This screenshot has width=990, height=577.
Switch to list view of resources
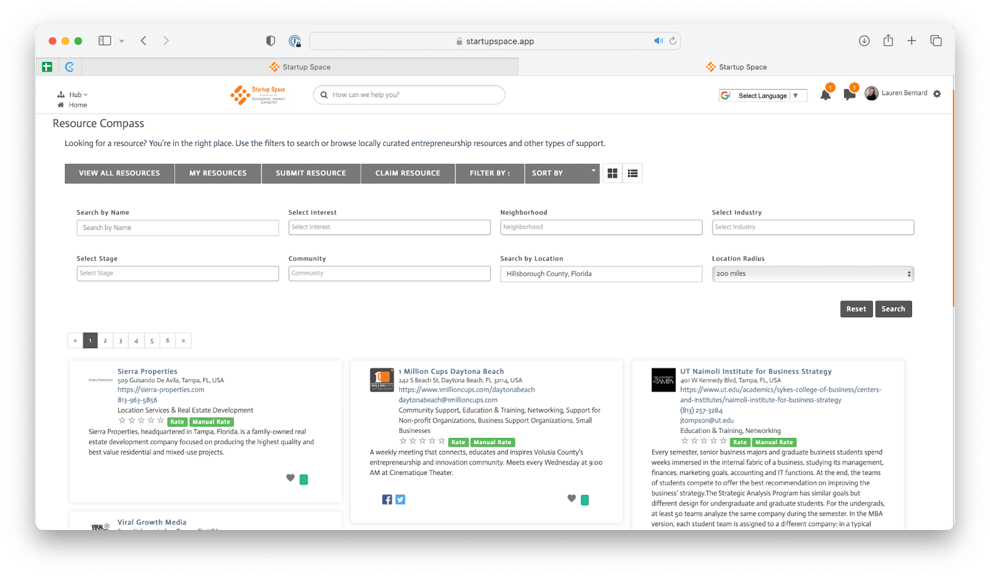click(632, 173)
